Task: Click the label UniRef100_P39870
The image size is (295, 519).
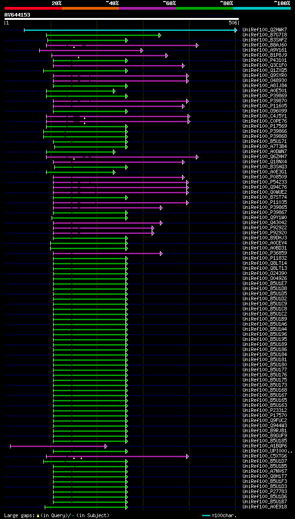Action: (265, 101)
